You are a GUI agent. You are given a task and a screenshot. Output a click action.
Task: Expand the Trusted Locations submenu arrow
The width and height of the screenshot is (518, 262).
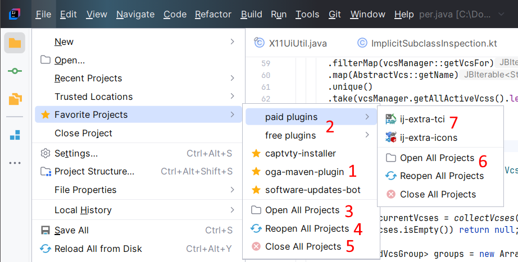point(232,96)
